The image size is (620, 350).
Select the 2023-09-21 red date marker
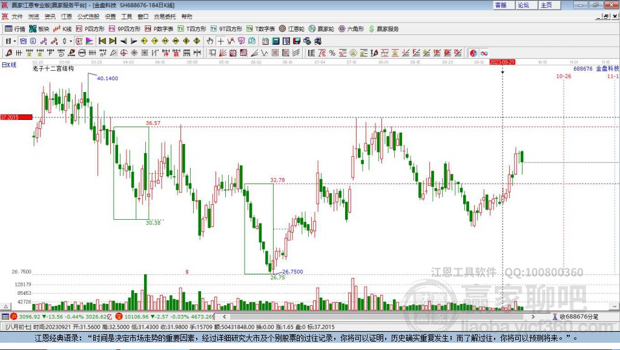[x=502, y=62]
